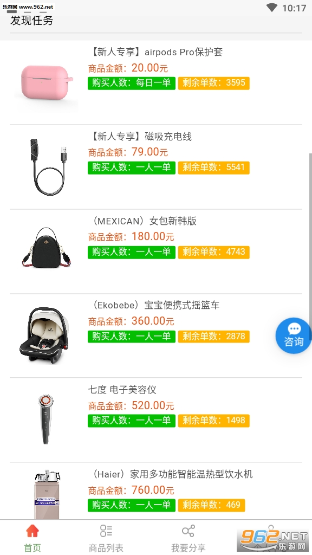Open the 商品列表 list icon
312x555 pixels.
click(x=106, y=531)
